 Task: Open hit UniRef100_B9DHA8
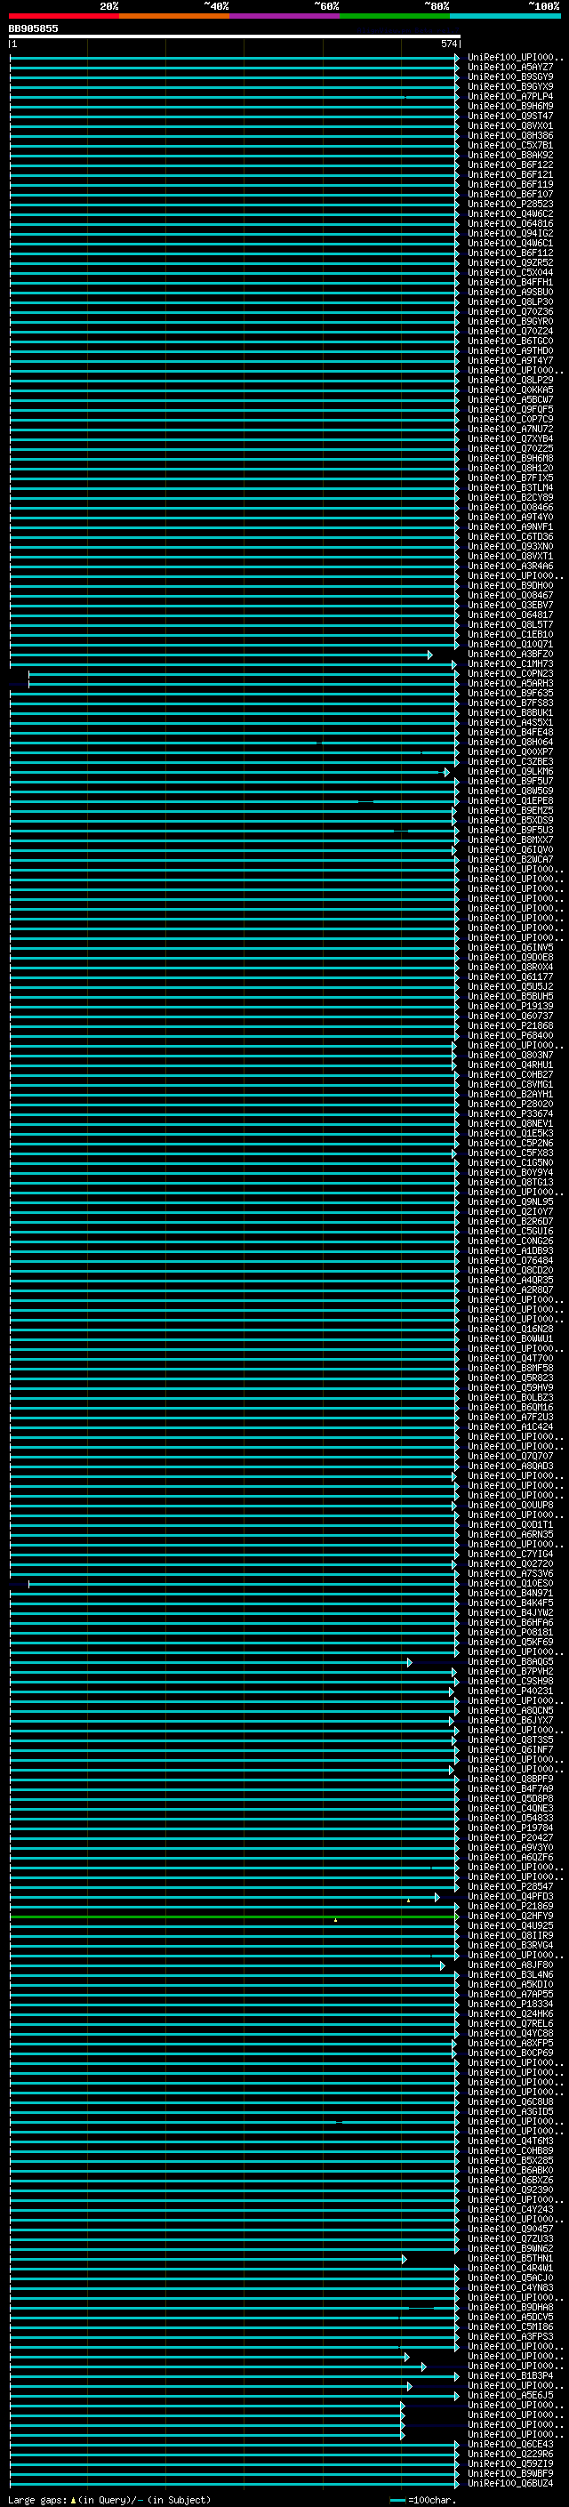point(510,2307)
